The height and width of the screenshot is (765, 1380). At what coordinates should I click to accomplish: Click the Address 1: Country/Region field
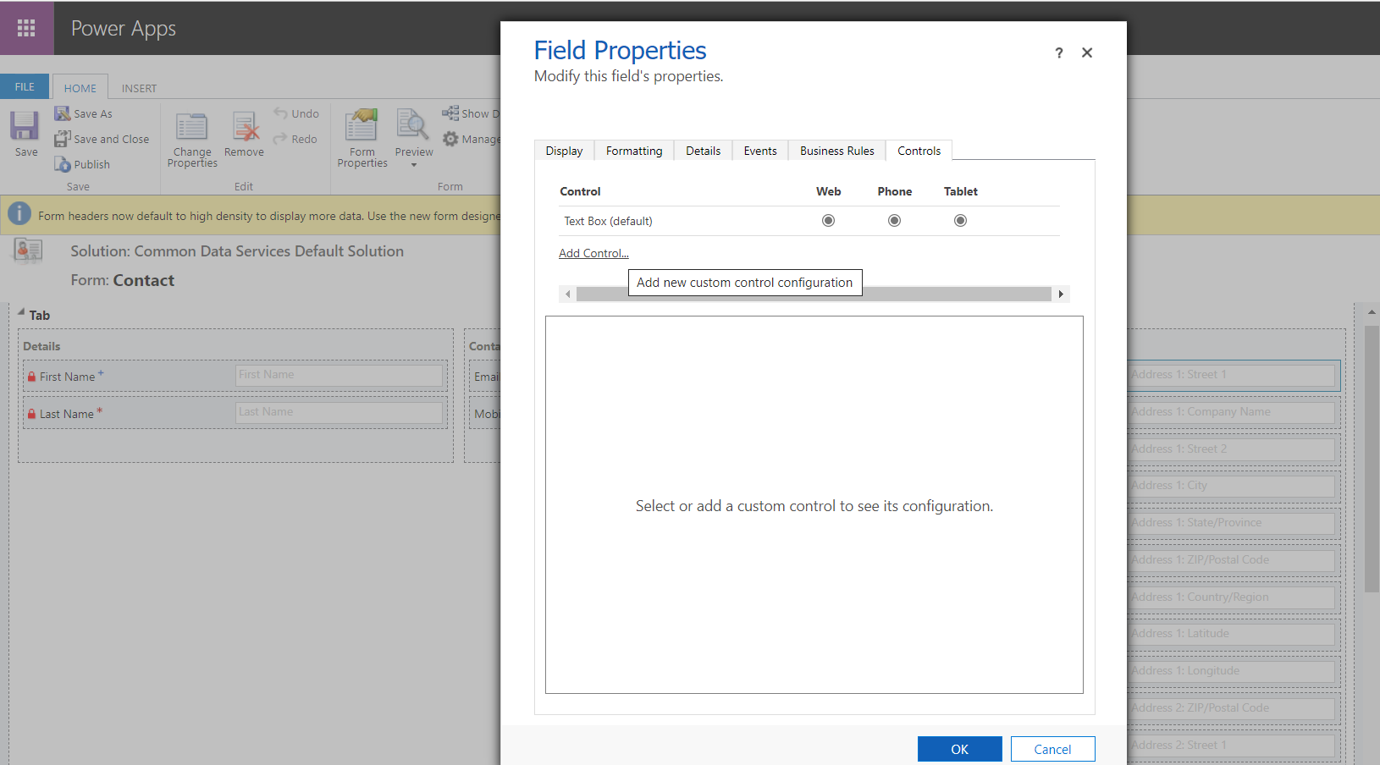1232,597
